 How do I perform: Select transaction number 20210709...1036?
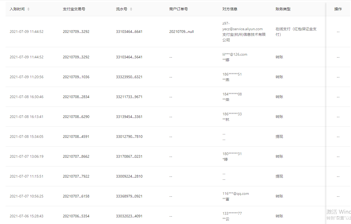pyautogui.click(x=76, y=77)
